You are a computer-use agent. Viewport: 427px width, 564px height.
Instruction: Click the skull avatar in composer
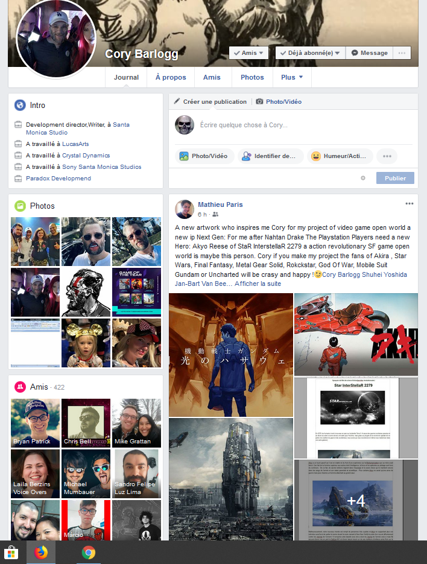tap(185, 125)
